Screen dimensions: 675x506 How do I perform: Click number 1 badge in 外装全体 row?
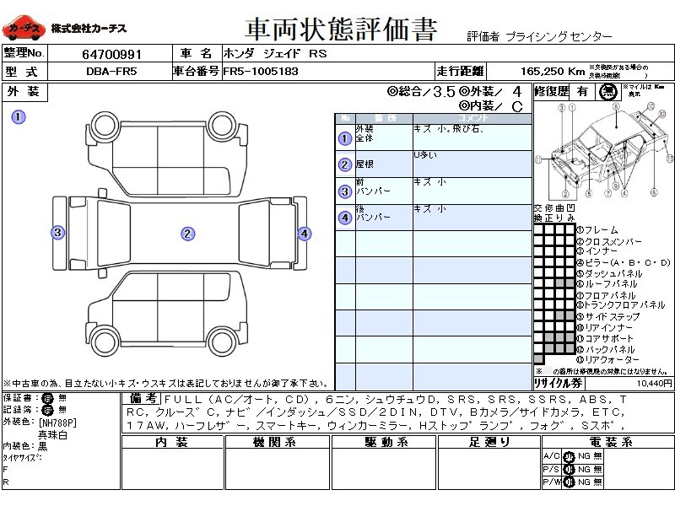(x=344, y=138)
